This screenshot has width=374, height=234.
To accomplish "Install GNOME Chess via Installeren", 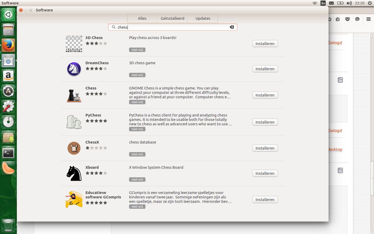I will [x=265, y=95].
